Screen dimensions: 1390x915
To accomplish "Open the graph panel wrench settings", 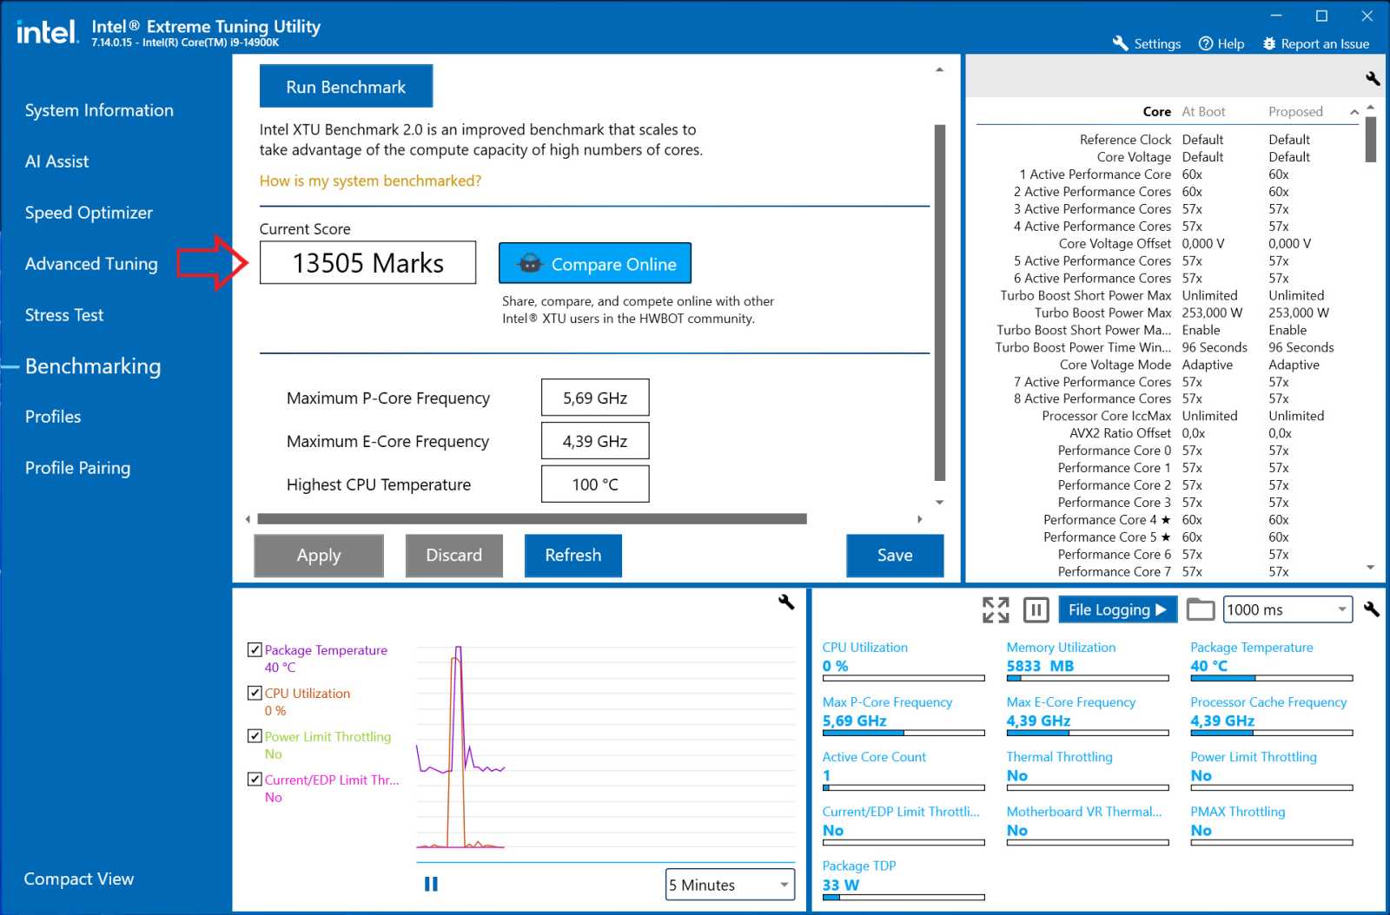I will 786,602.
